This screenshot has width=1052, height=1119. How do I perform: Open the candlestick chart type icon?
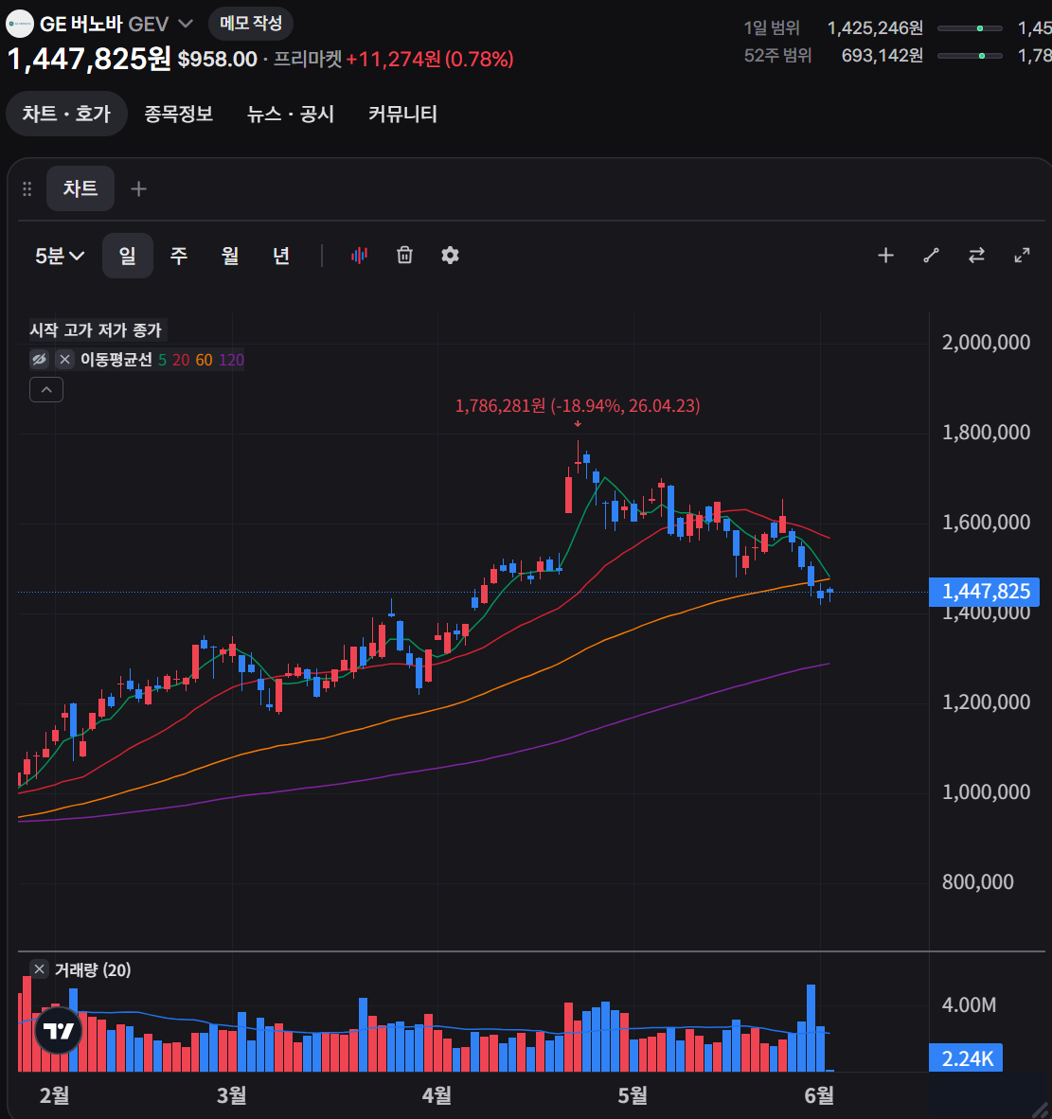pyautogui.click(x=359, y=255)
